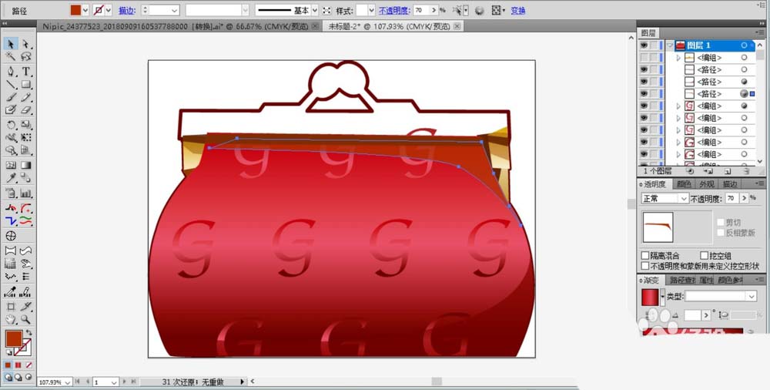The height and width of the screenshot is (390, 770).
Task: Select the Eyedropper tool
Action: coord(11,178)
